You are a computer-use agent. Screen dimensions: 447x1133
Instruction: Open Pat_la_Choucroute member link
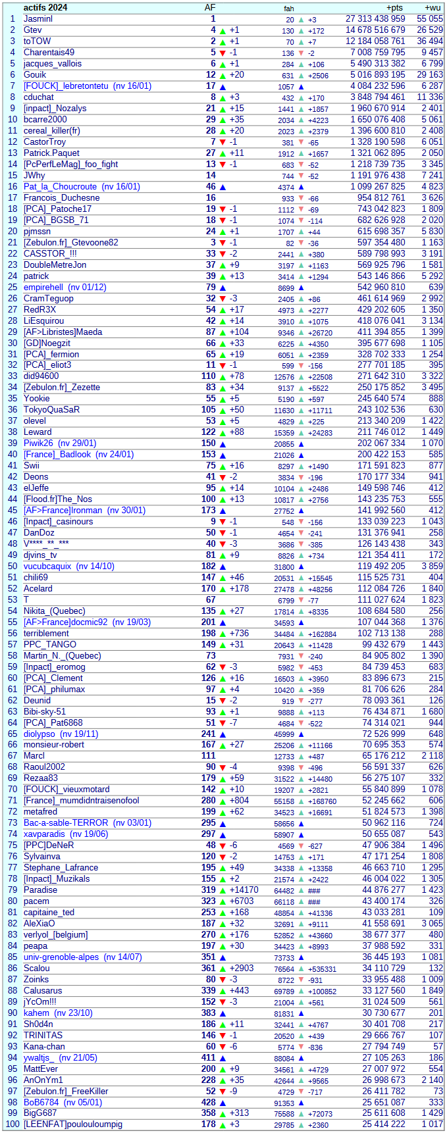coord(60,187)
